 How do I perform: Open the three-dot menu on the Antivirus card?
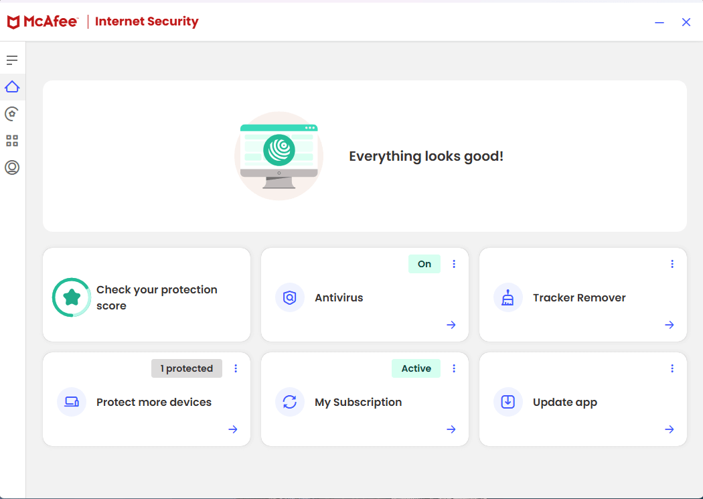coord(454,264)
